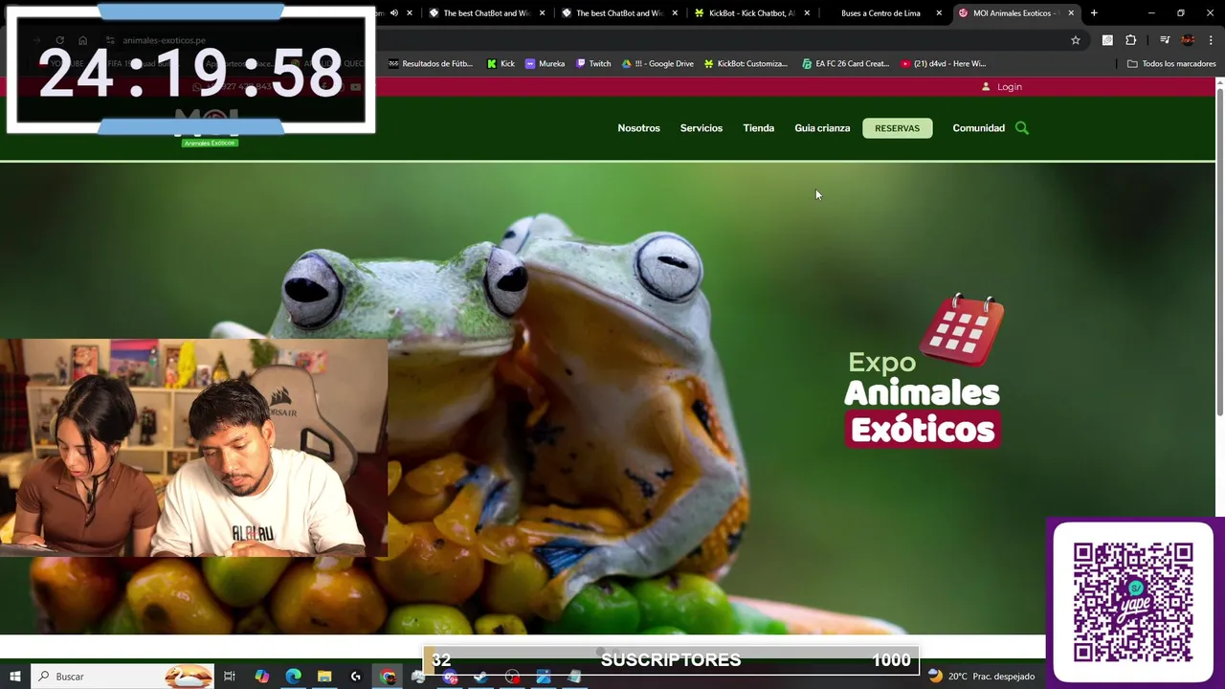The height and width of the screenshot is (689, 1225).
Task: Open the site search magnifier icon
Action: pos(1022,128)
